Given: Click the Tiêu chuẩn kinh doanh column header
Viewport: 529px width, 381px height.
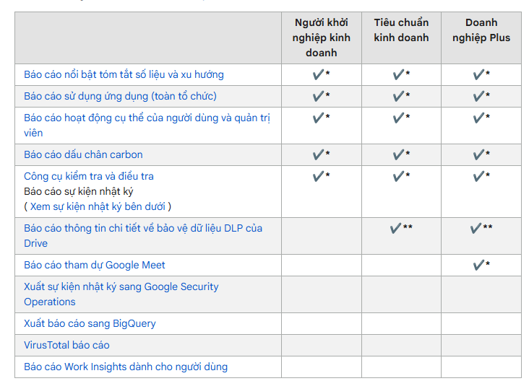Looking at the screenshot, I should [x=401, y=30].
